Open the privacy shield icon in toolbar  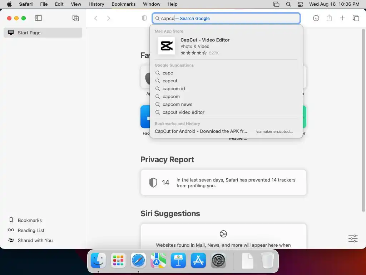pyautogui.click(x=144, y=18)
